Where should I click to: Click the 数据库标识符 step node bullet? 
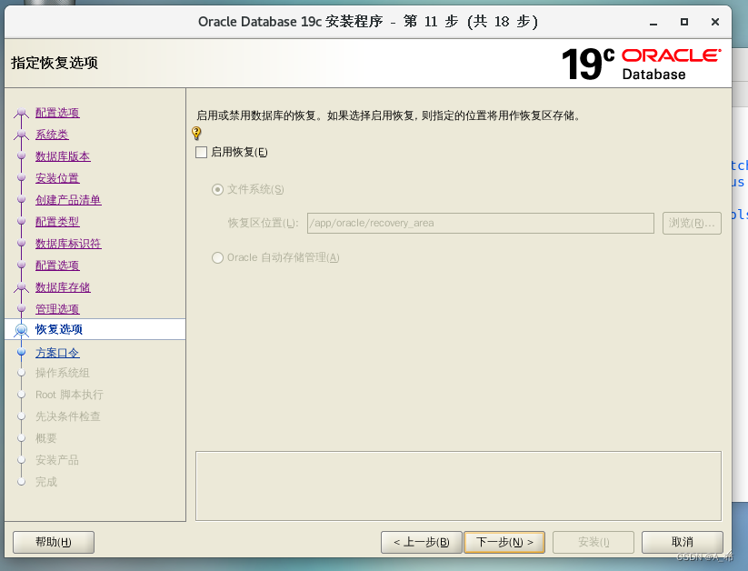point(21,243)
